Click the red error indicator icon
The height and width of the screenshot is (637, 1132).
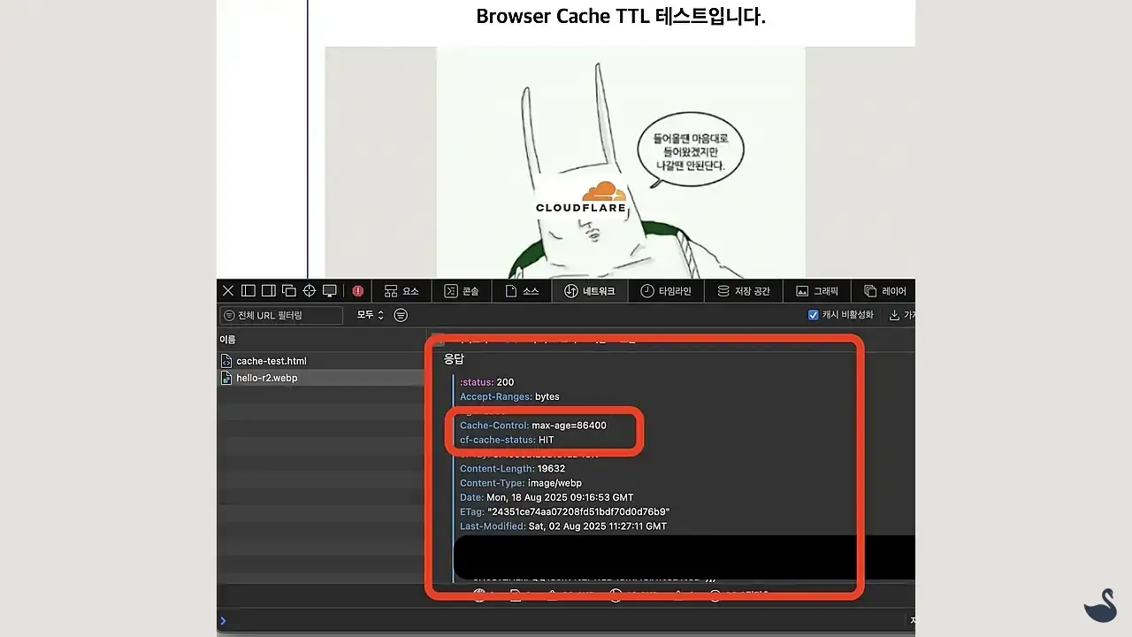(x=357, y=291)
